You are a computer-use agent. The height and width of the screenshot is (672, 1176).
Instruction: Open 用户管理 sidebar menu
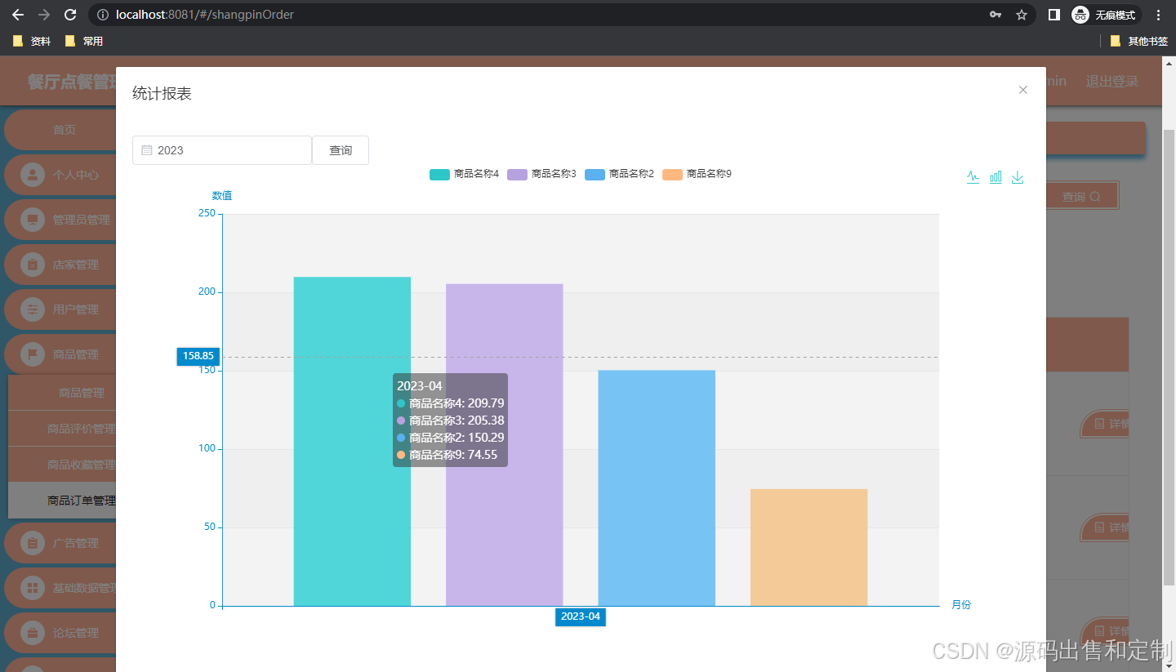[60, 309]
